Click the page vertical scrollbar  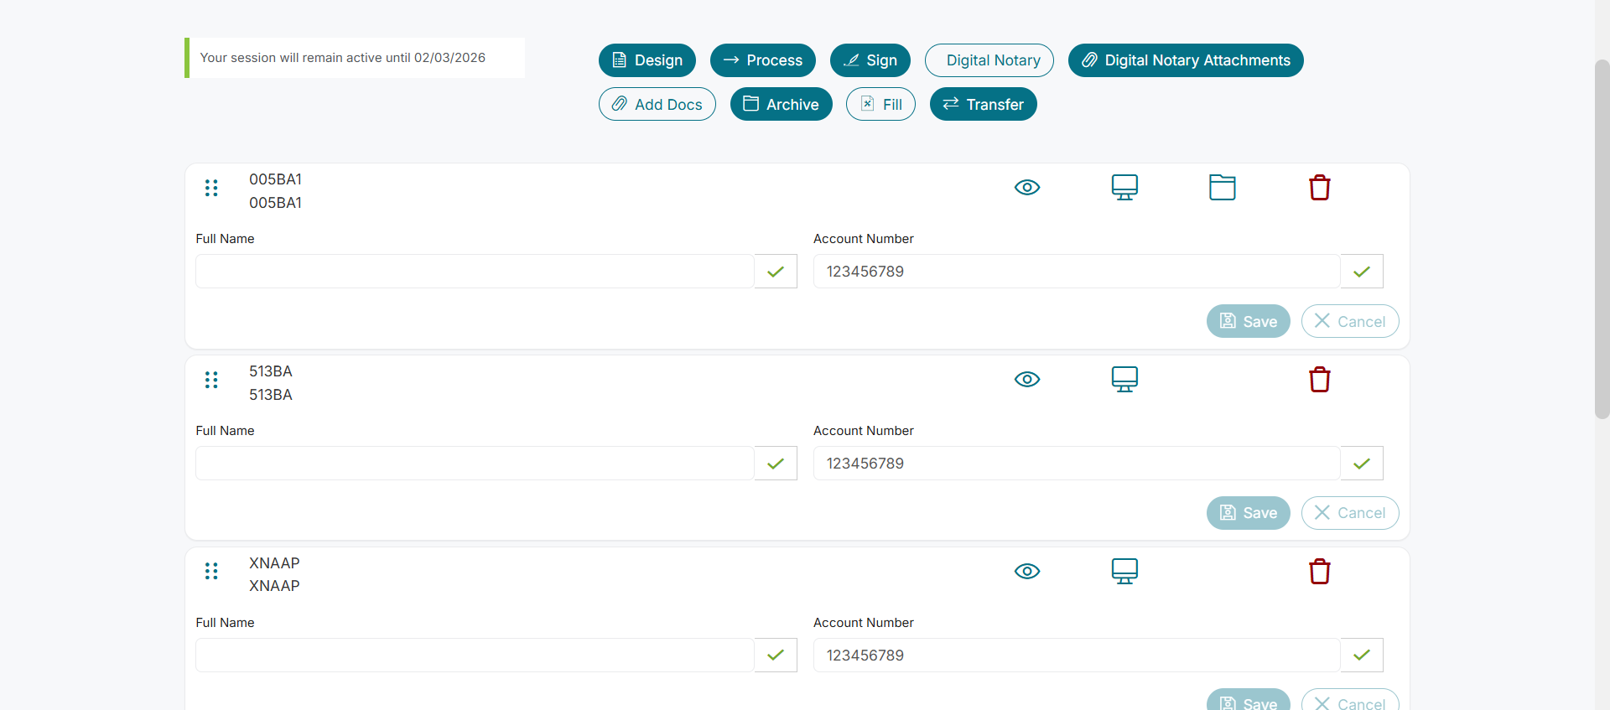click(x=1602, y=239)
